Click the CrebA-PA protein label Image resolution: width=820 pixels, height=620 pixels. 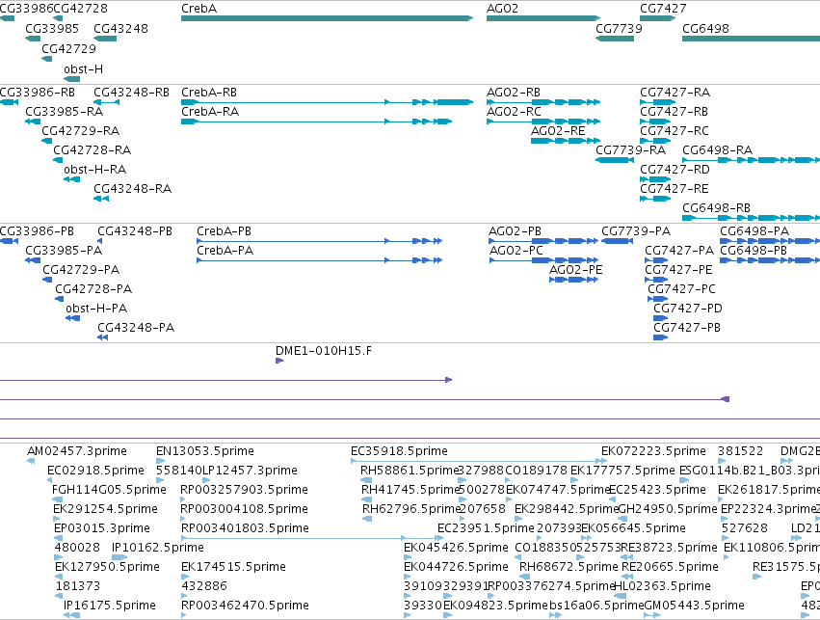(225, 251)
